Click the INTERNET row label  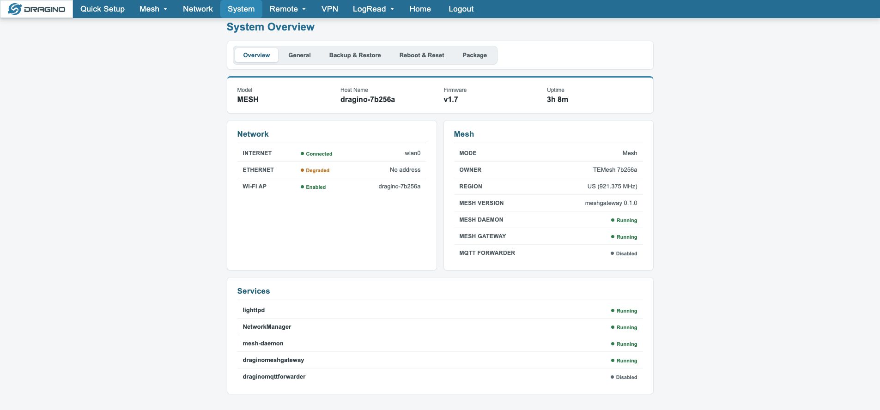click(257, 153)
